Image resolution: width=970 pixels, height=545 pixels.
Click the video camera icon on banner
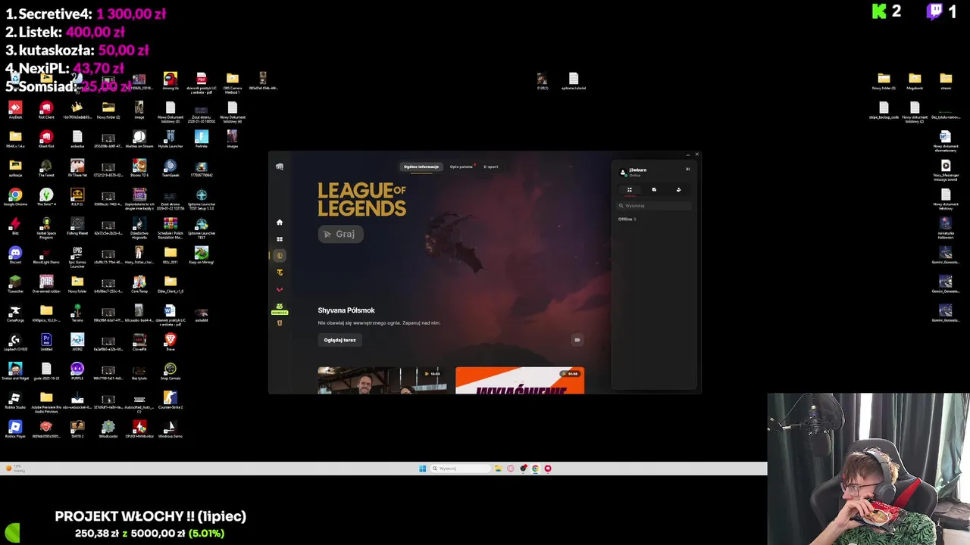coord(577,340)
